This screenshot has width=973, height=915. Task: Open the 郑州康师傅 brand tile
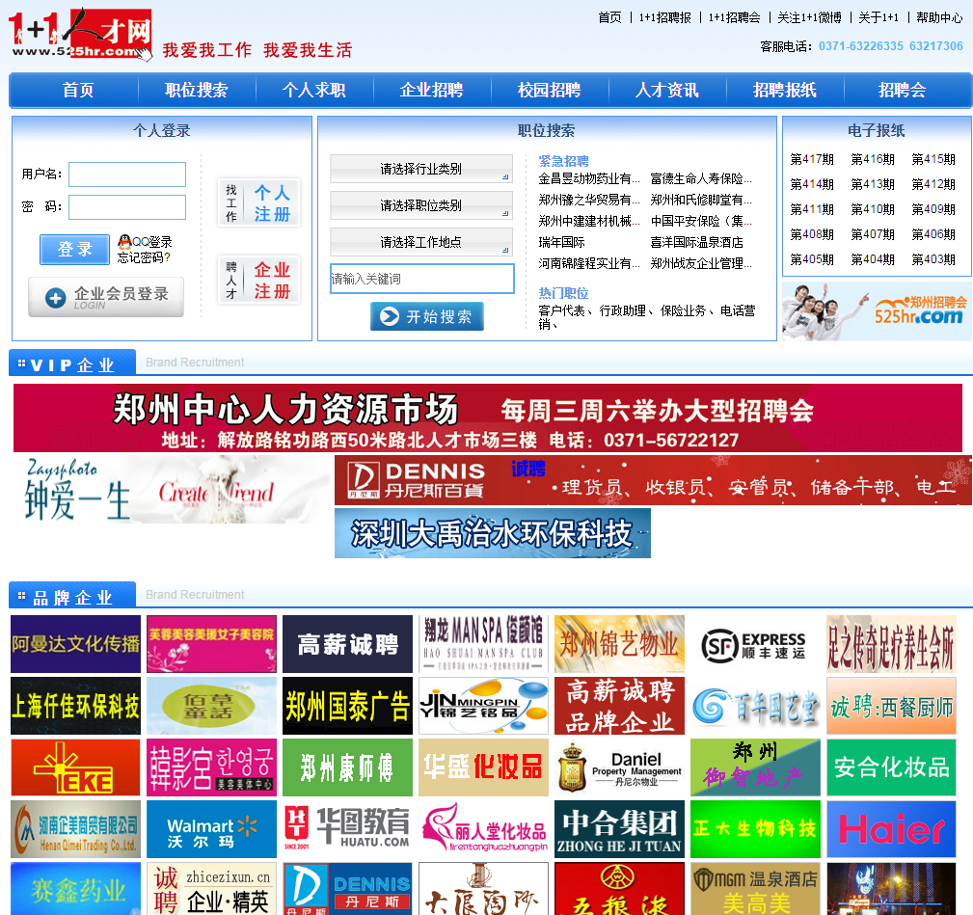coord(347,767)
